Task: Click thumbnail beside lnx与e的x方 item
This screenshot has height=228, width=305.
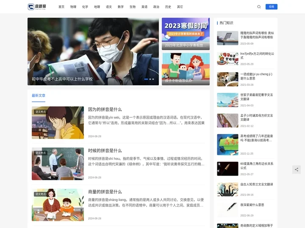Action: tap(227, 59)
